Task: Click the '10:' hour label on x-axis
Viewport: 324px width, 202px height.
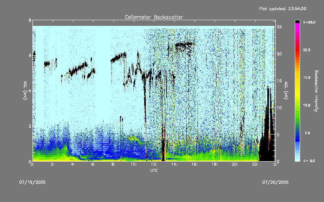Action: point(134,164)
